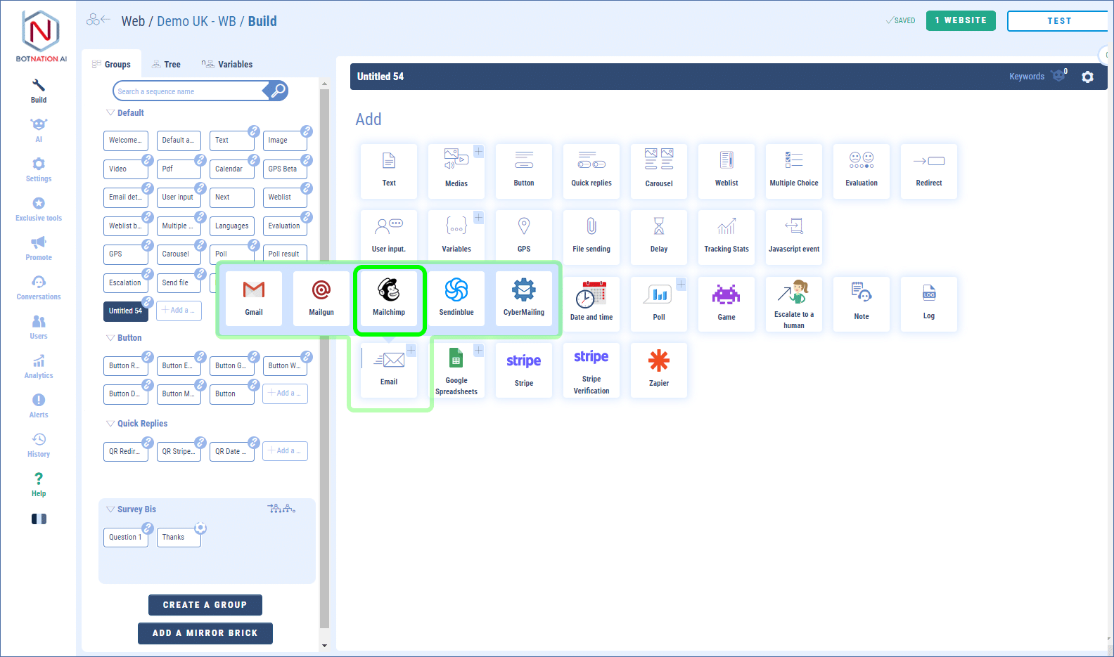Collapse the Default group
Viewport: 1114px width, 657px height.
(x=110, y=112)
